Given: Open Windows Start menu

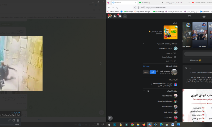Looking at the screenshot, I should point(109,125).
